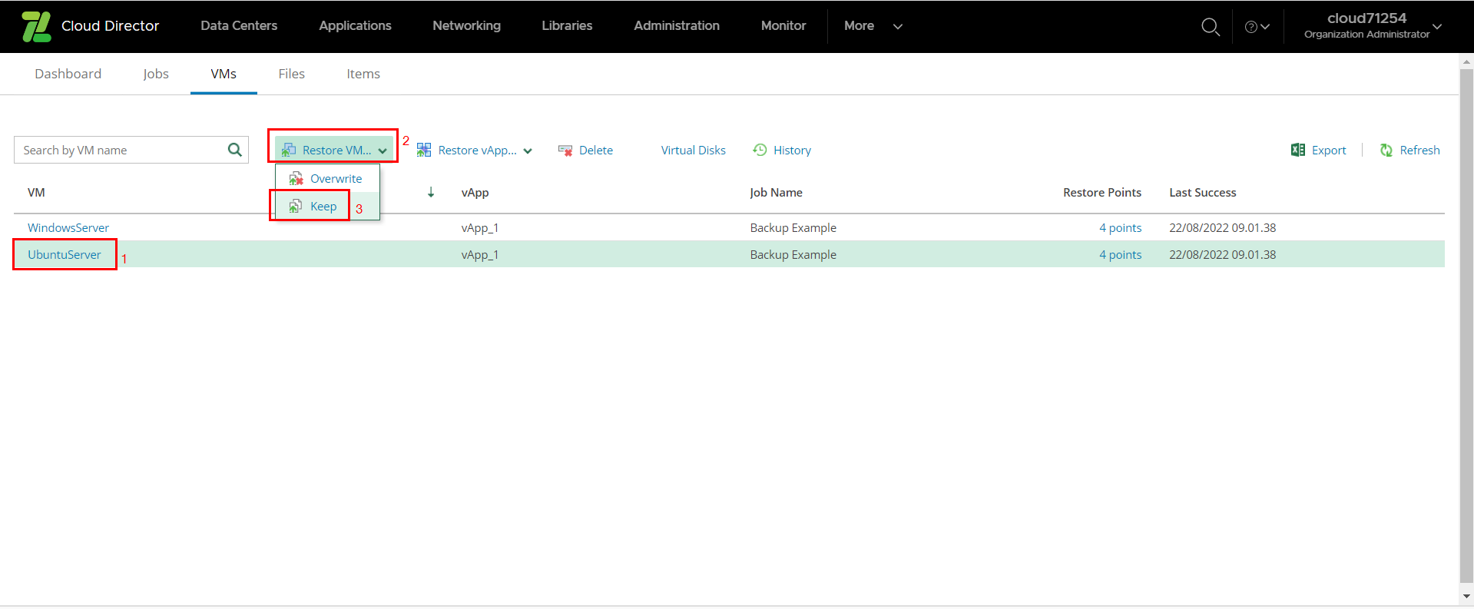Open Monitor section
The width and height of the screenshot is (1474, 609).
(783, 26)
